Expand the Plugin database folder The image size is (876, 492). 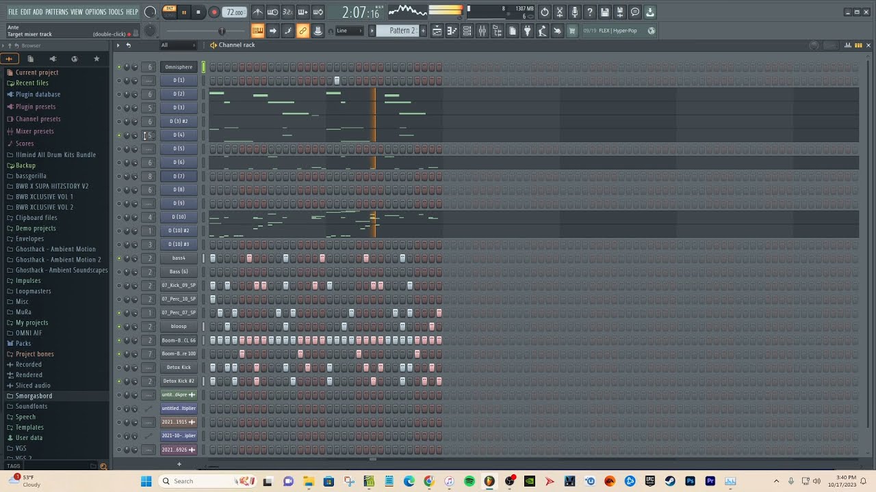click(x=38, y=94)
